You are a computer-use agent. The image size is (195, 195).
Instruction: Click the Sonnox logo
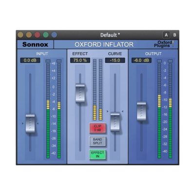(x=35, y=44)
